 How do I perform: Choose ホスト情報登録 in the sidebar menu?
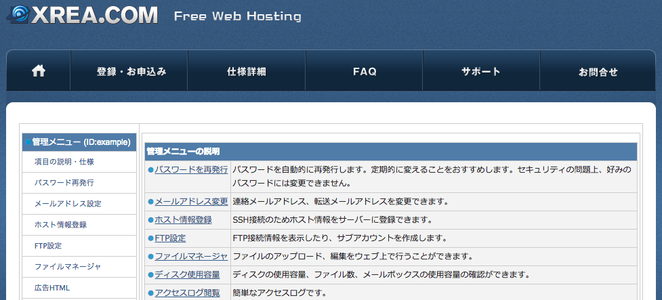tap(60, 225)
